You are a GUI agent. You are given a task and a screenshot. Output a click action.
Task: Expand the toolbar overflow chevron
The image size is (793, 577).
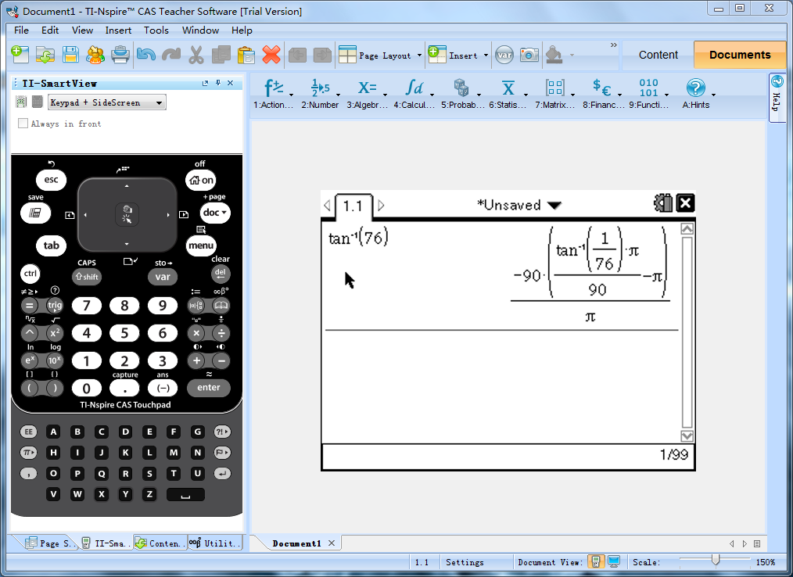(613, 45)
